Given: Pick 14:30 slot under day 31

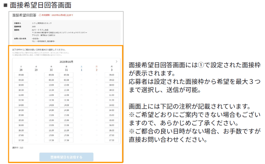Looking at the screenshot, I should coord(66,110).
